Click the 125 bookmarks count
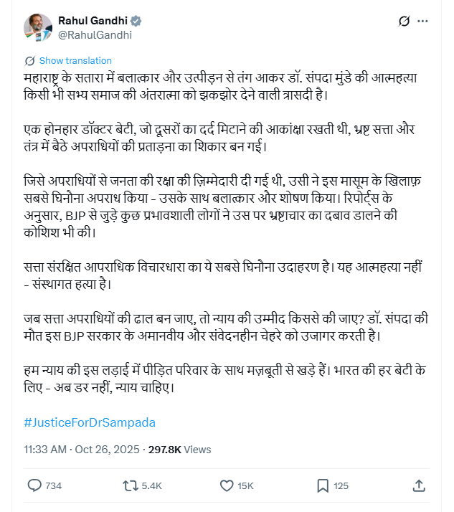 click(341, 486)
